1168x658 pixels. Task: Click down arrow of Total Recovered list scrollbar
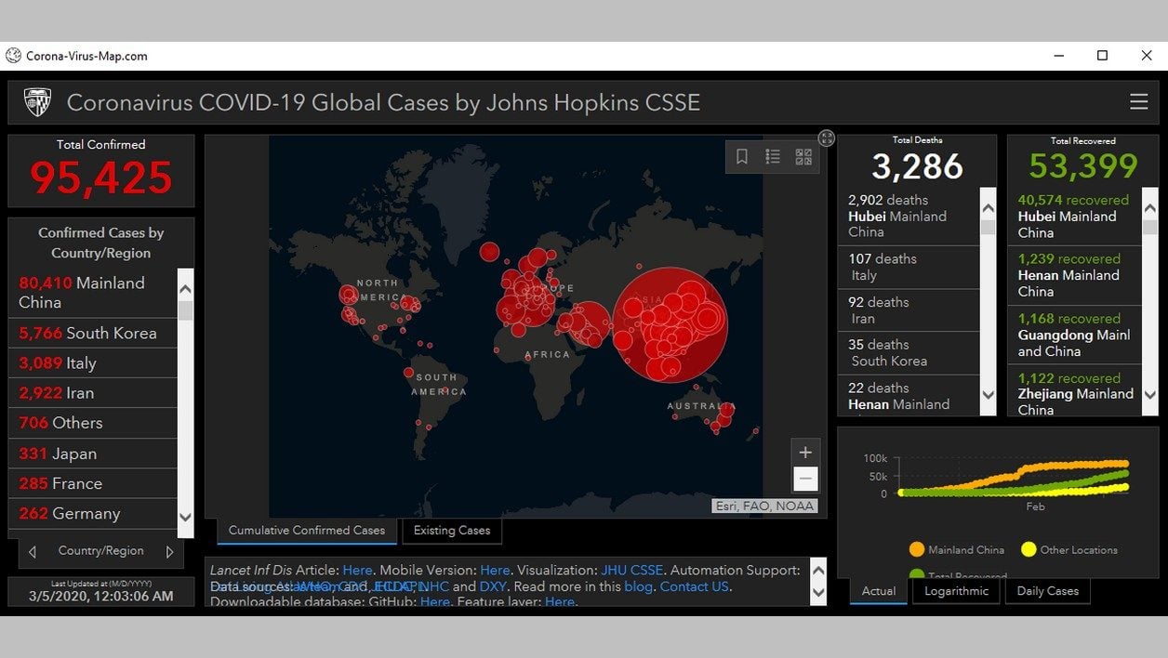coord(1150,396)
